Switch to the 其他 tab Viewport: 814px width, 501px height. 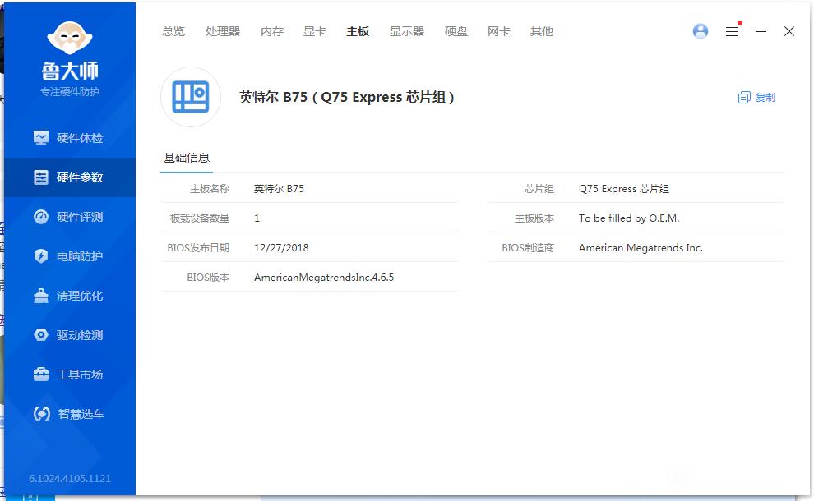(542, 32)
